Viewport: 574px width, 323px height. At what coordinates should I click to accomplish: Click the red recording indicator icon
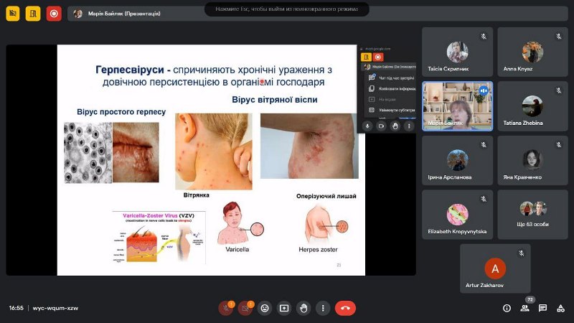click(53, 13)
